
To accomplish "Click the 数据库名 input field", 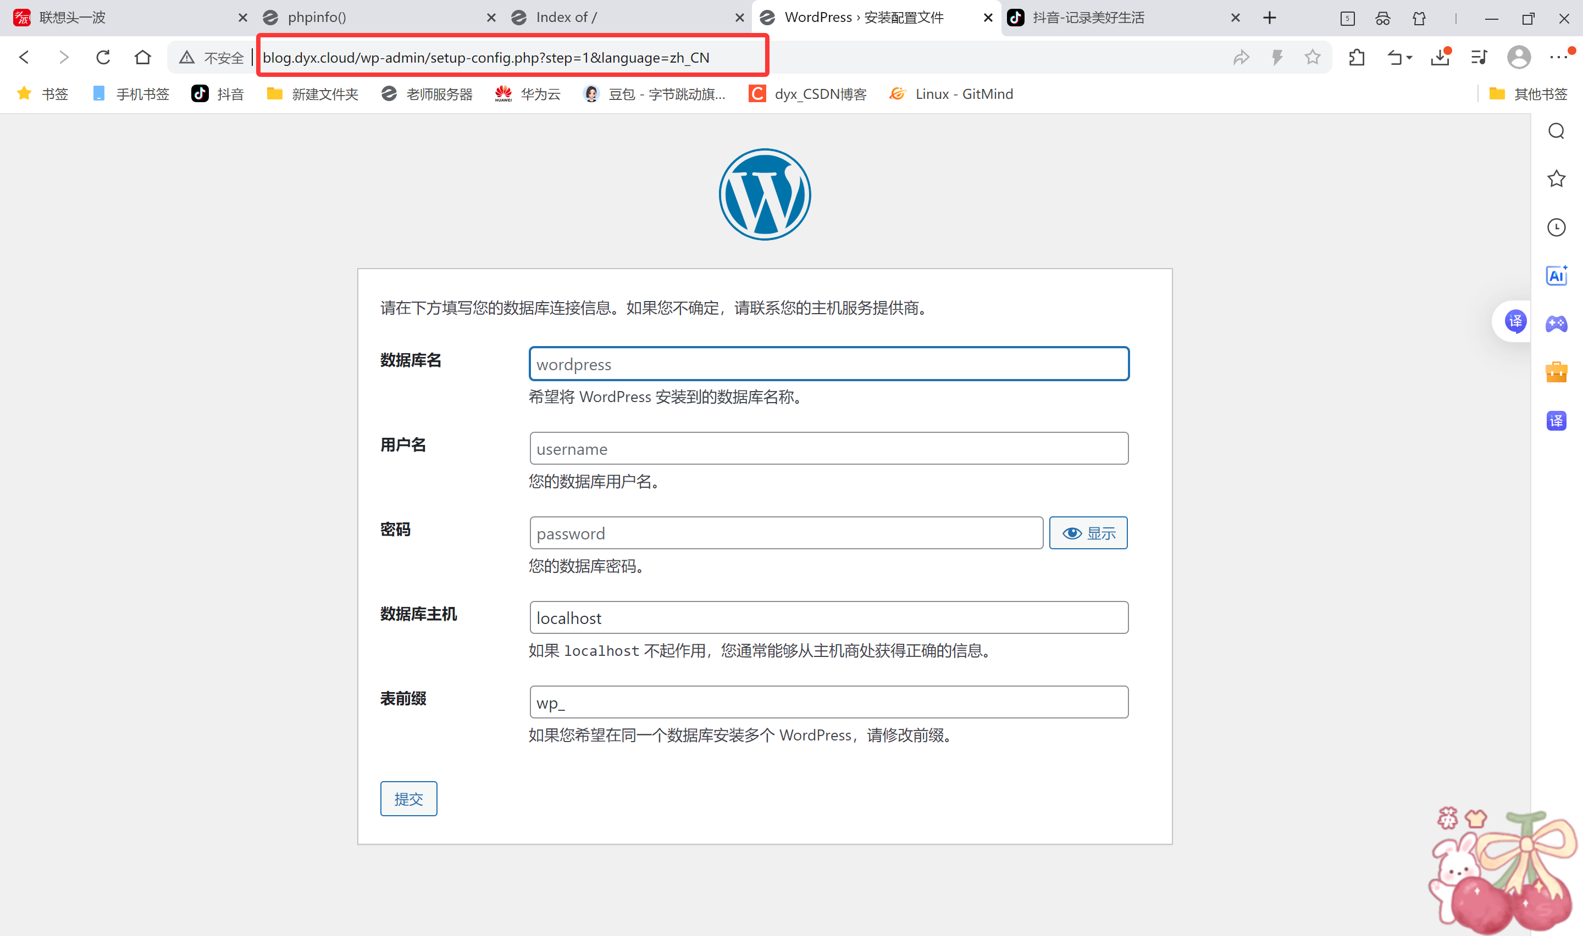I will (828, 364).
